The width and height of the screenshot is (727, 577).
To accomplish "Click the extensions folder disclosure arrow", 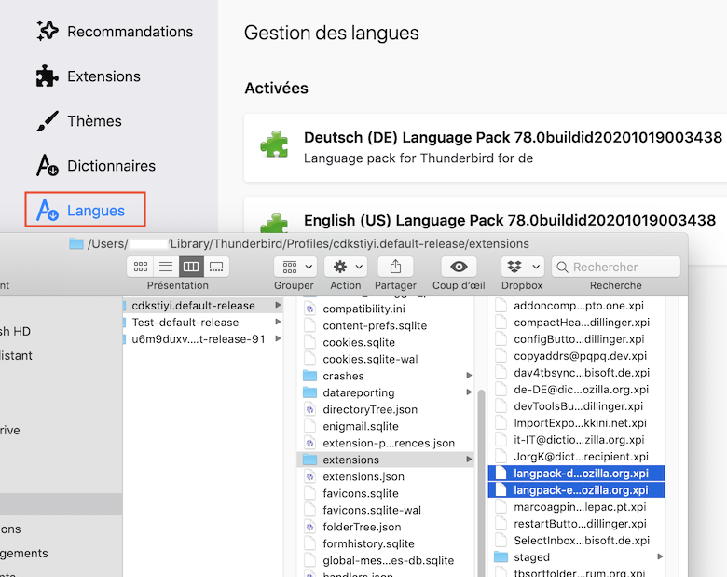I will pos(469,460).
